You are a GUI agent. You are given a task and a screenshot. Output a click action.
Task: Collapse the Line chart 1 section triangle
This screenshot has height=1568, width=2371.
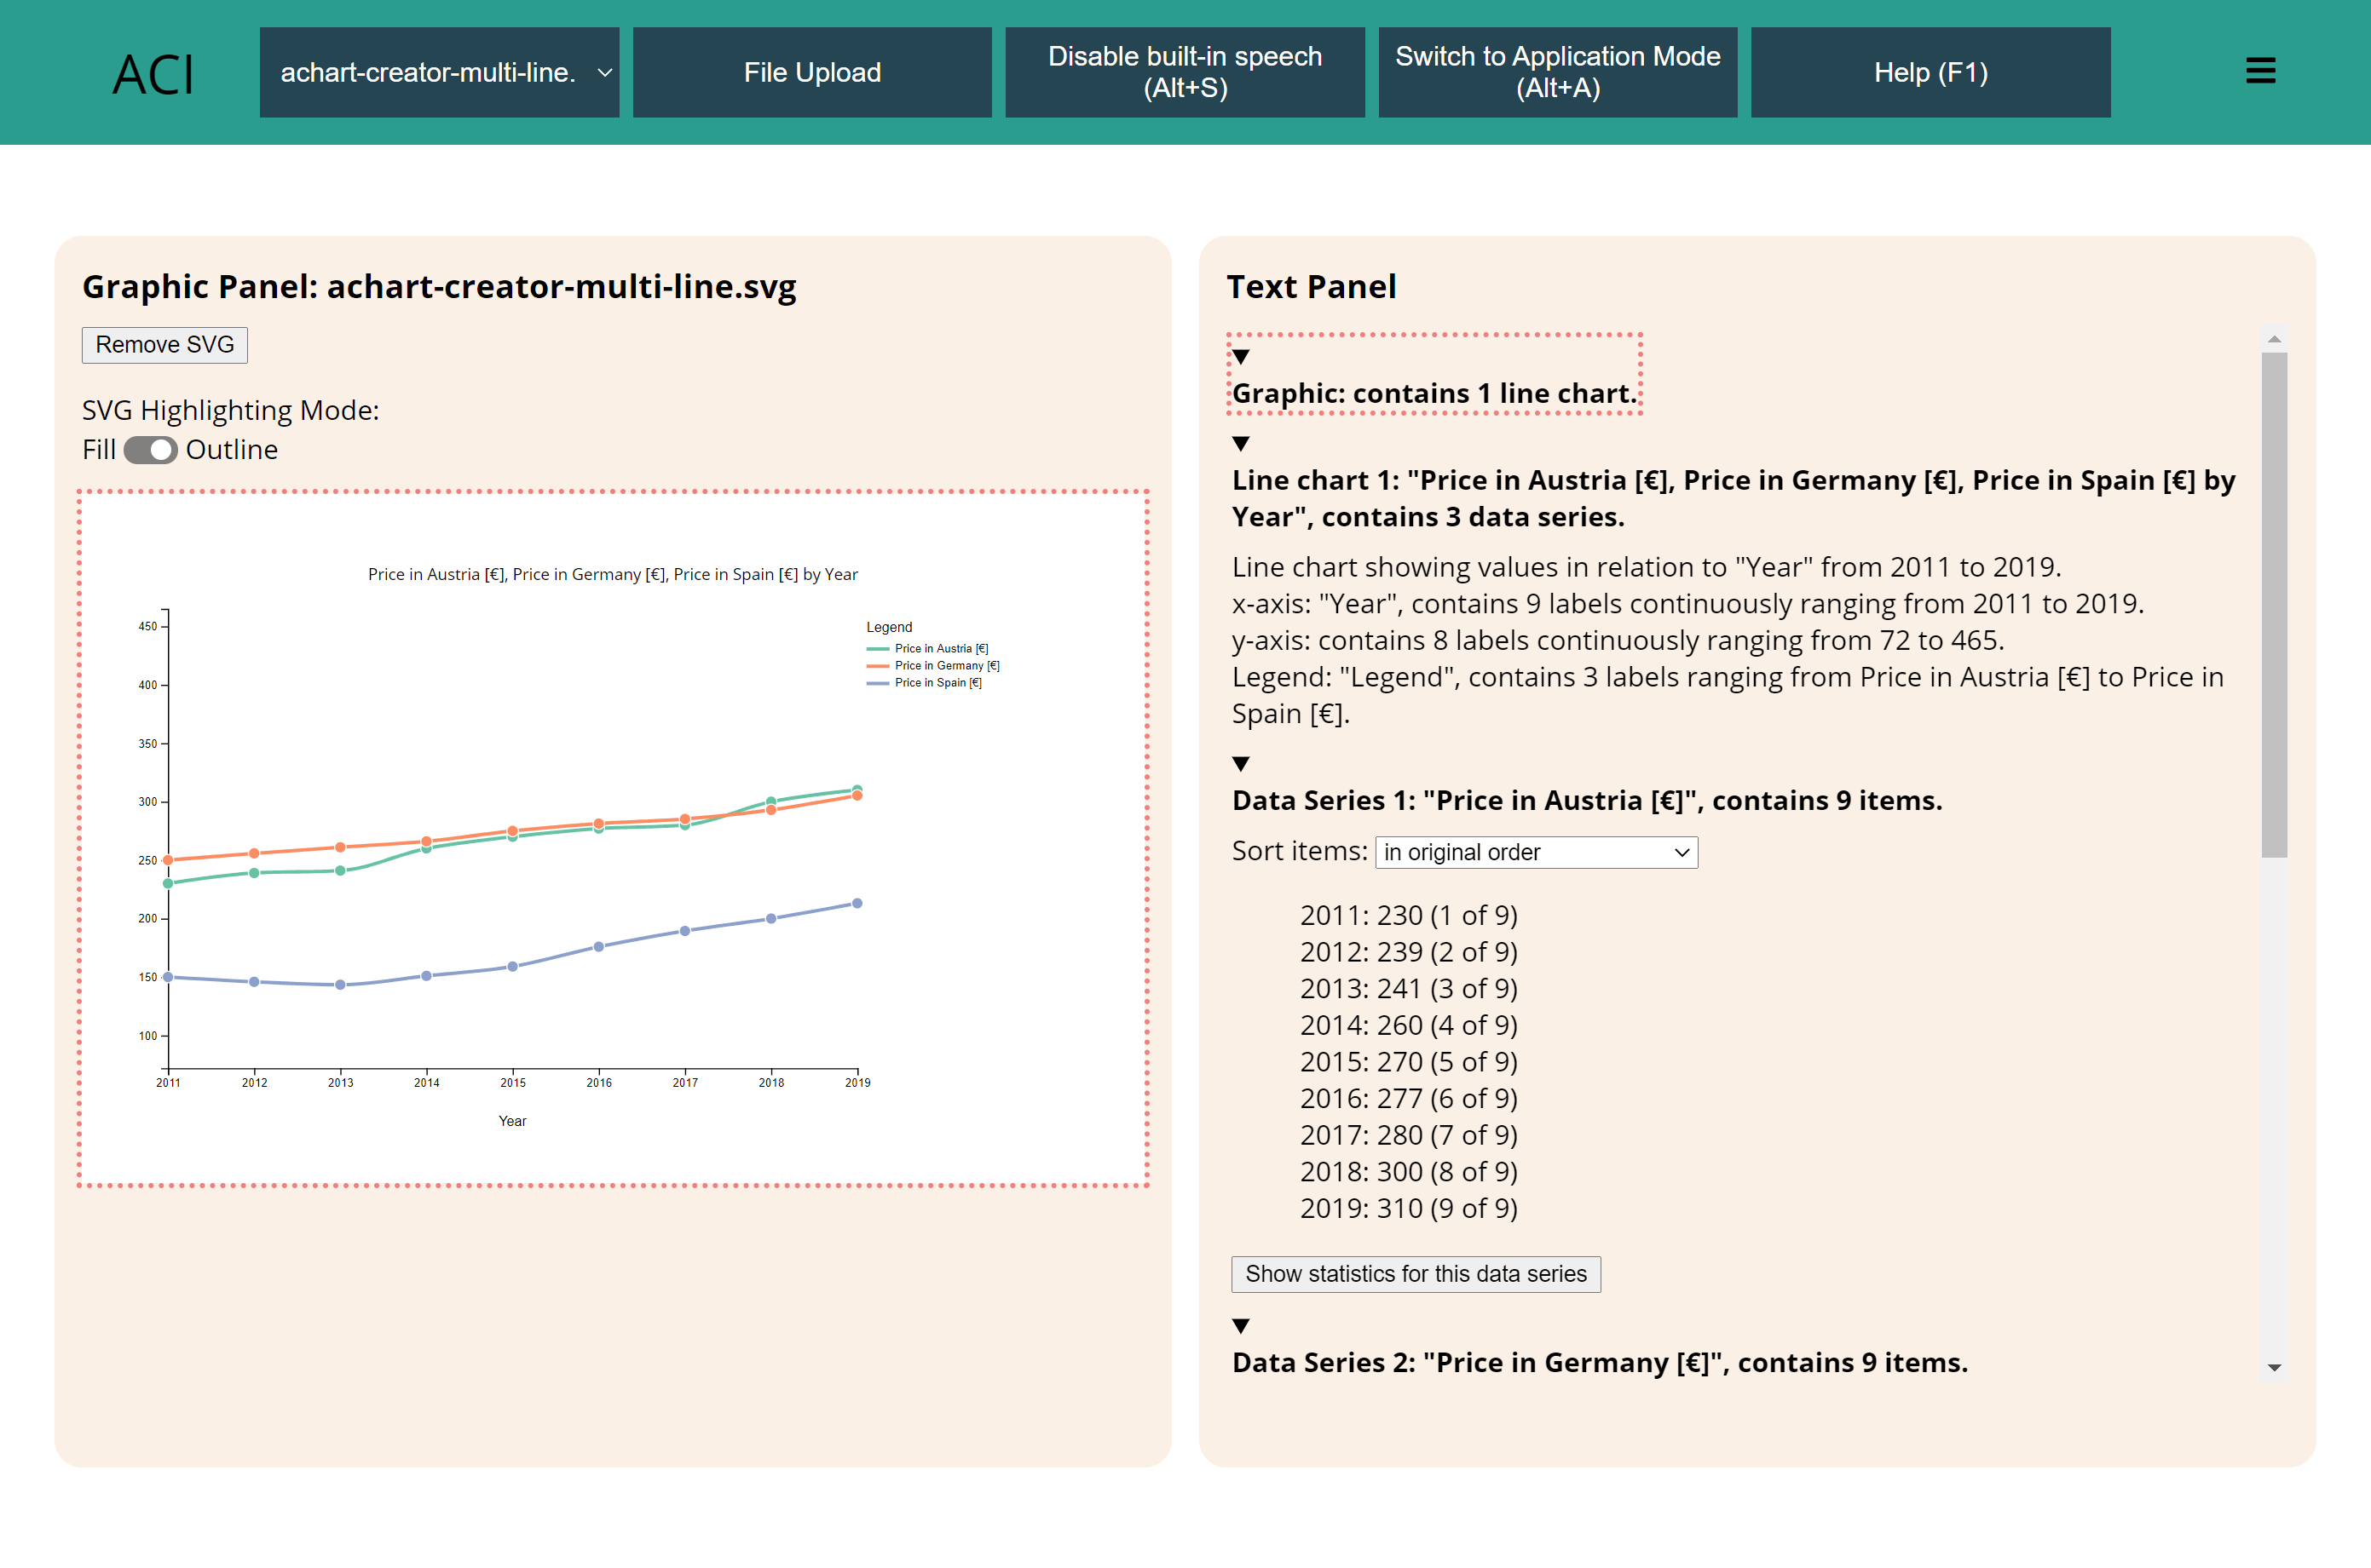point(1241,444)
